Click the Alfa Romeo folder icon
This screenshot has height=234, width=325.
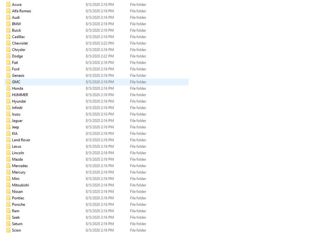tap(8, 11)
